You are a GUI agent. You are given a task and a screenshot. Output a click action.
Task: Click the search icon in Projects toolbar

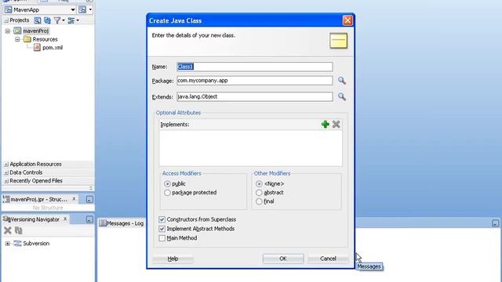(38, 20)
